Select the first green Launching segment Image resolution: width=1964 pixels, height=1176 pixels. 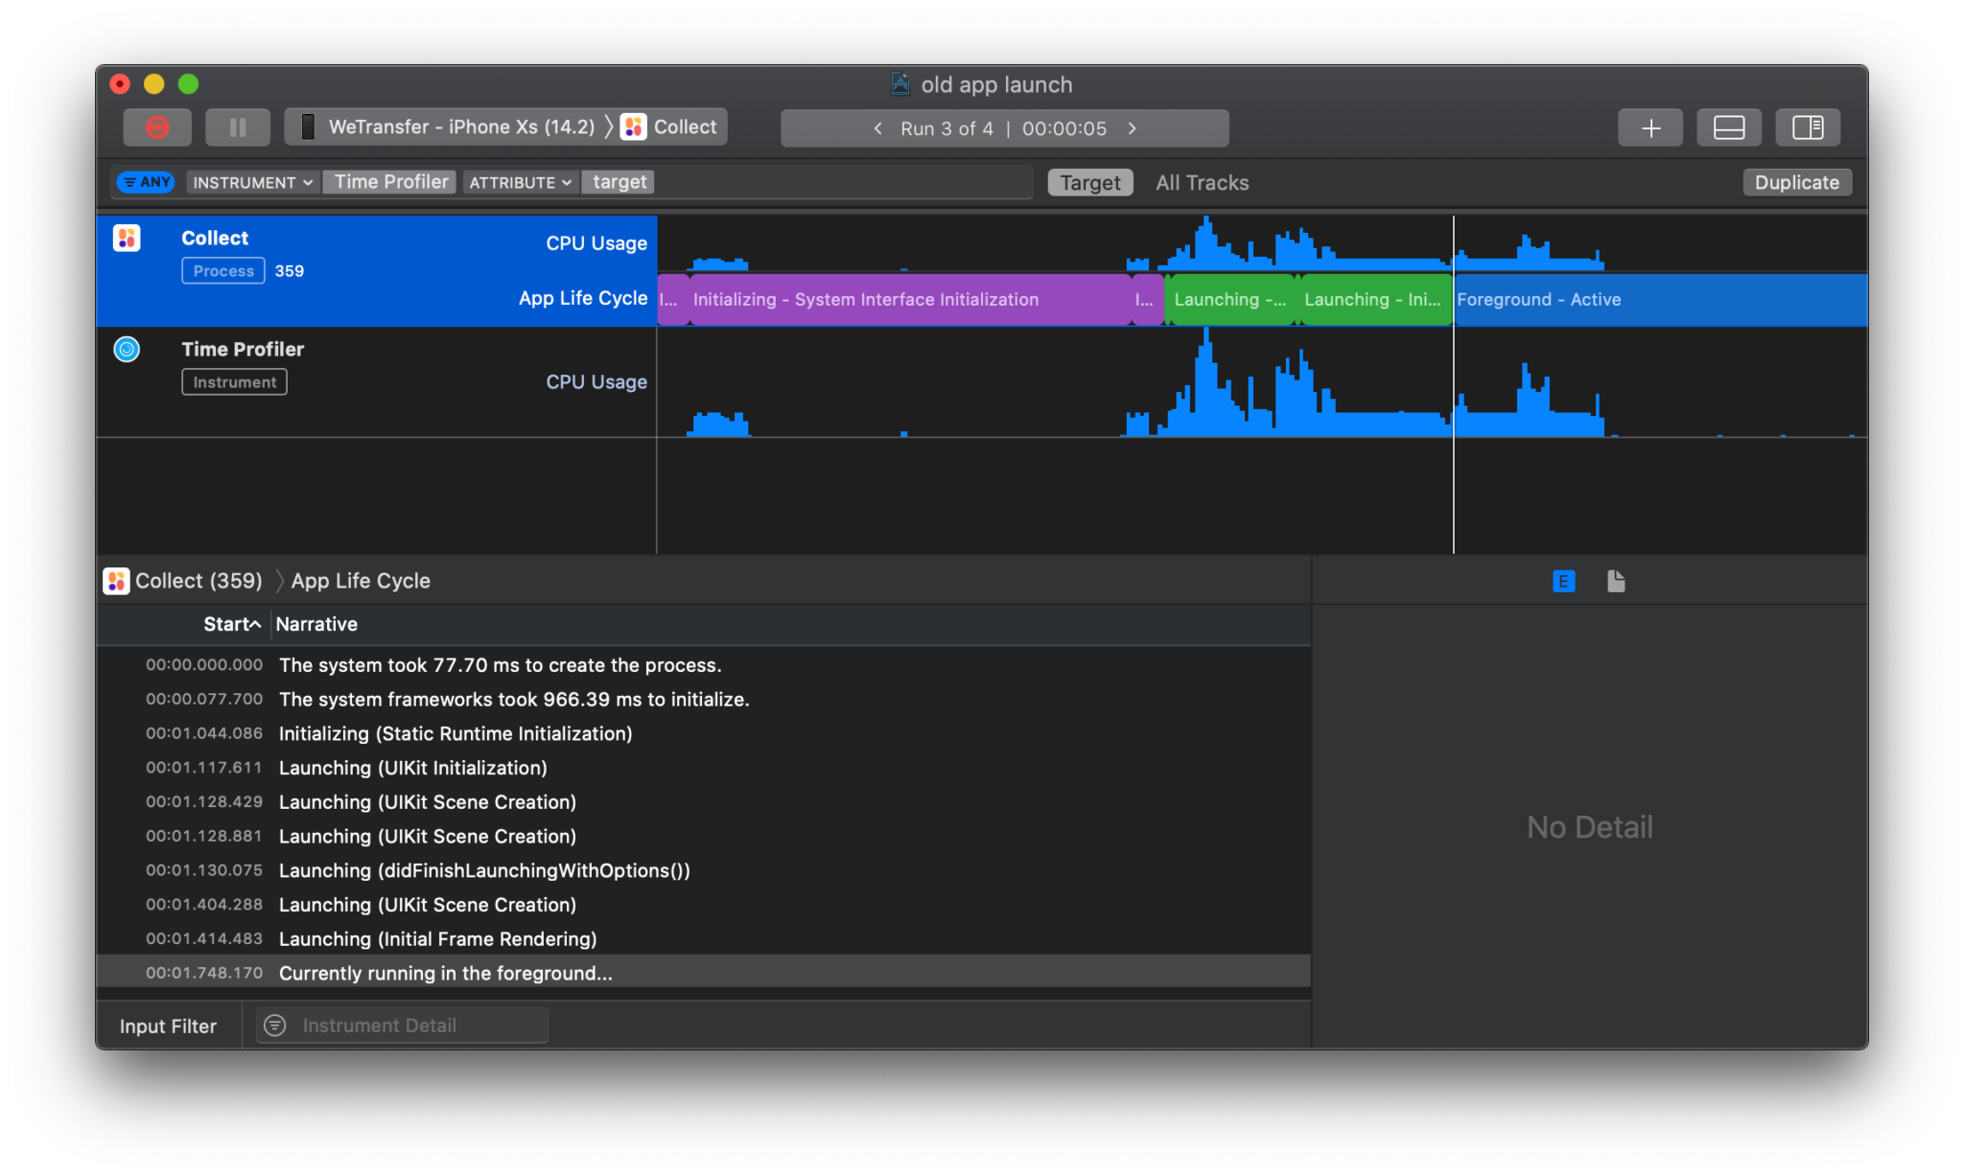(x=1230, y=299)
